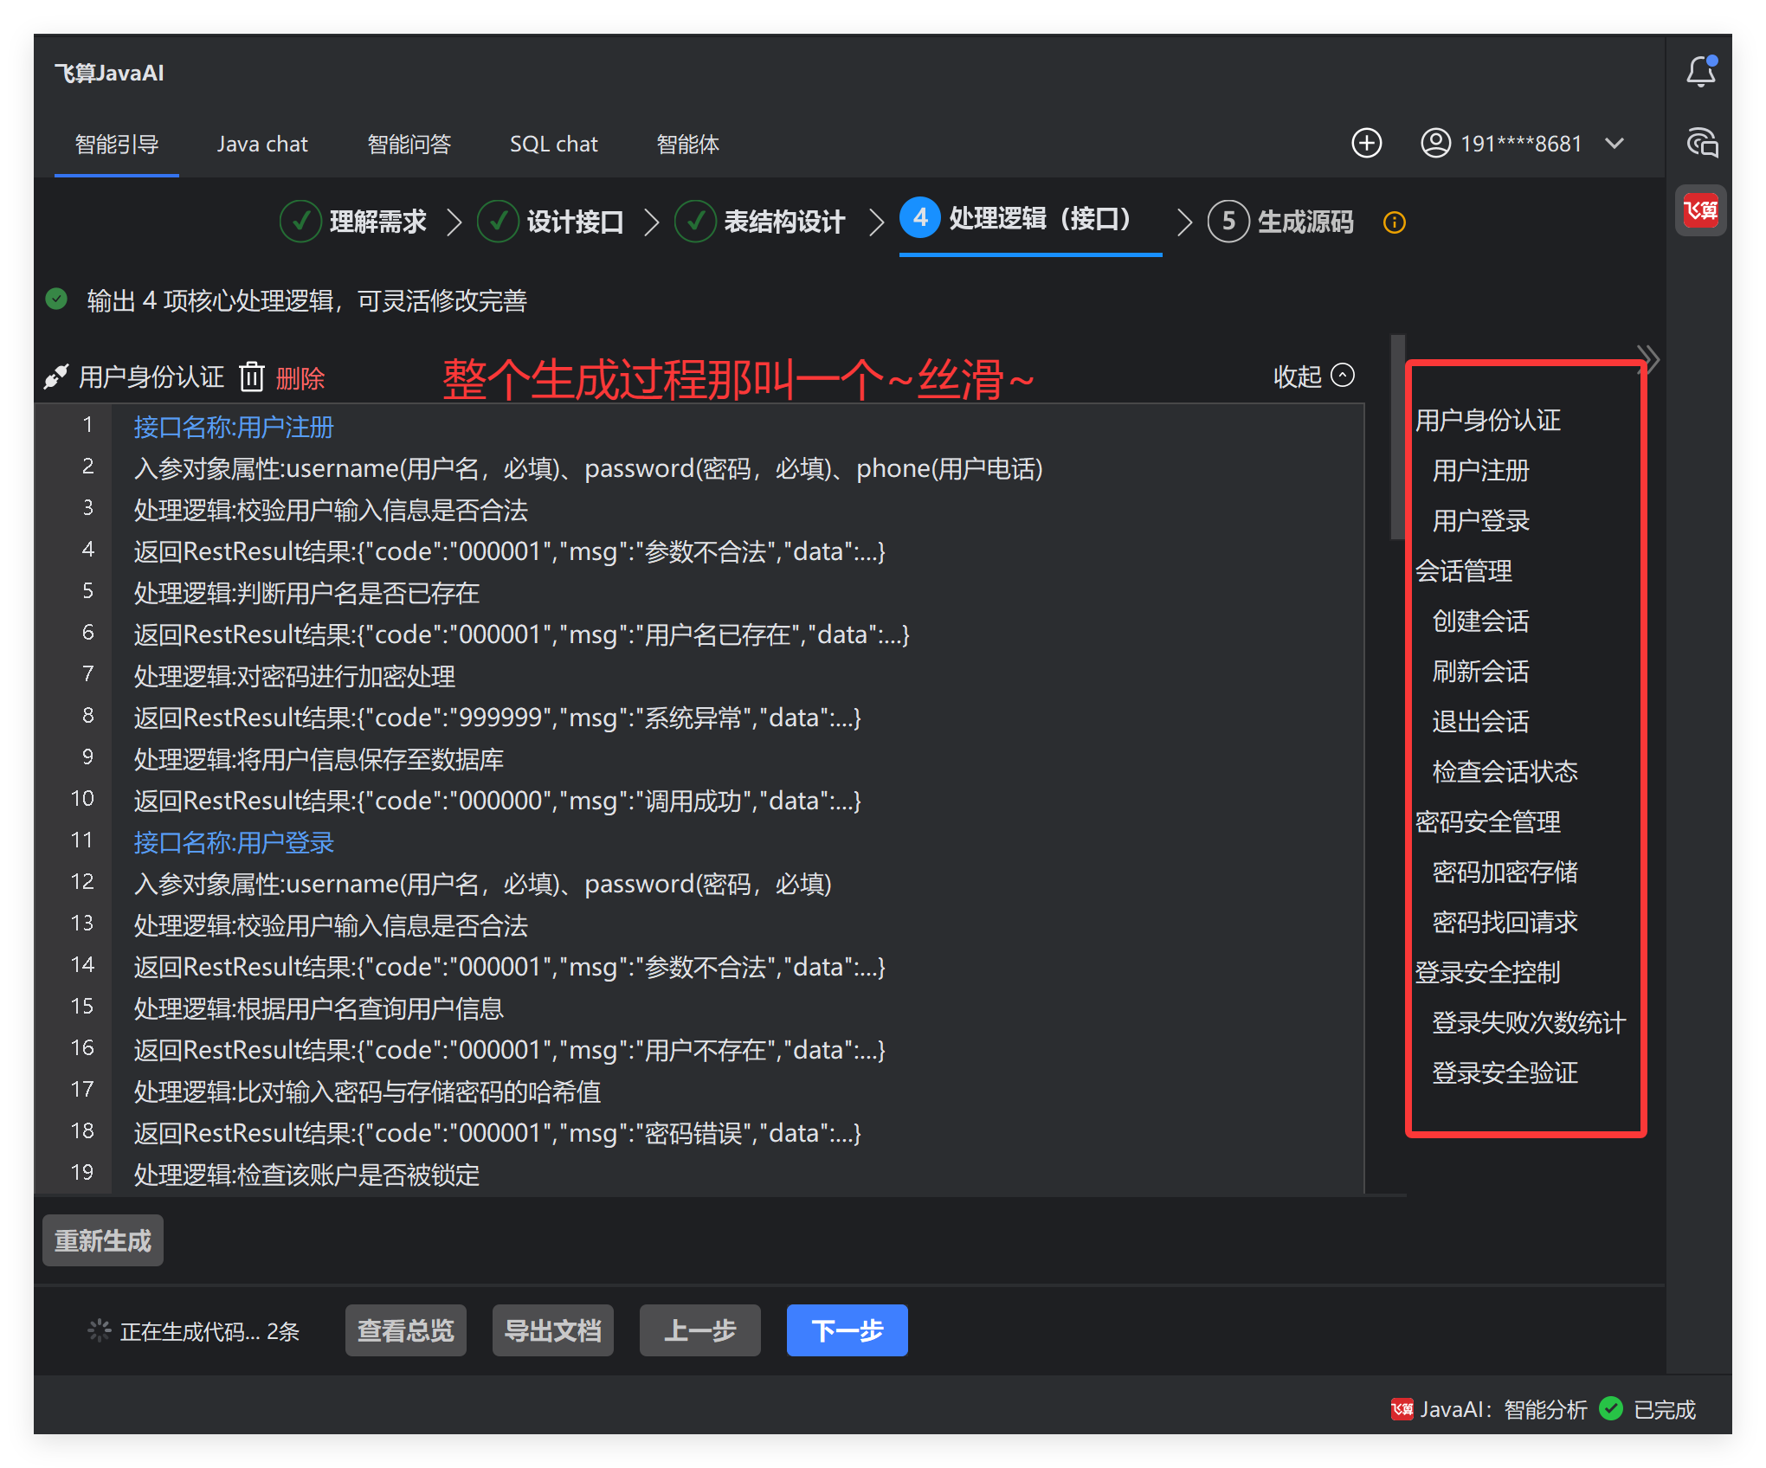Click the 重新生成 button

click(103, 1240)
